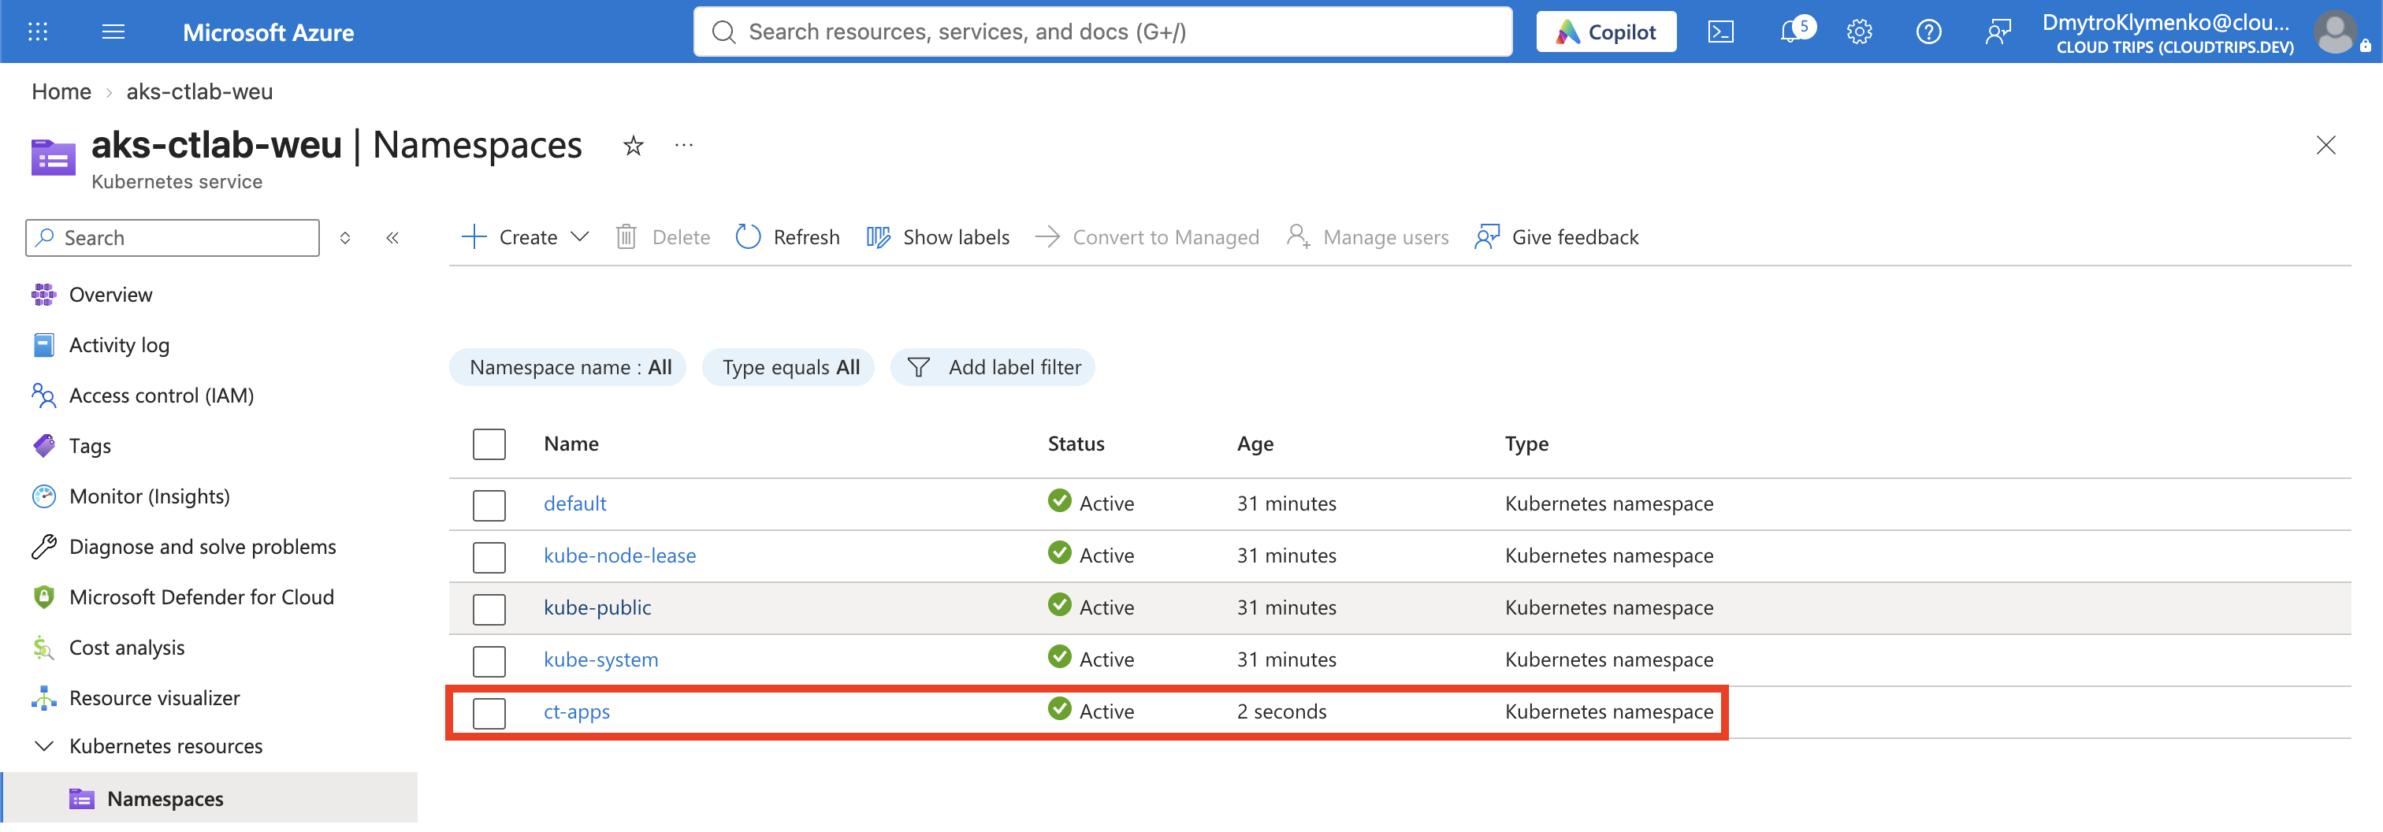The image size is (2383, 832).
Task: Open the Create dropdown
Action: point(525,238)
